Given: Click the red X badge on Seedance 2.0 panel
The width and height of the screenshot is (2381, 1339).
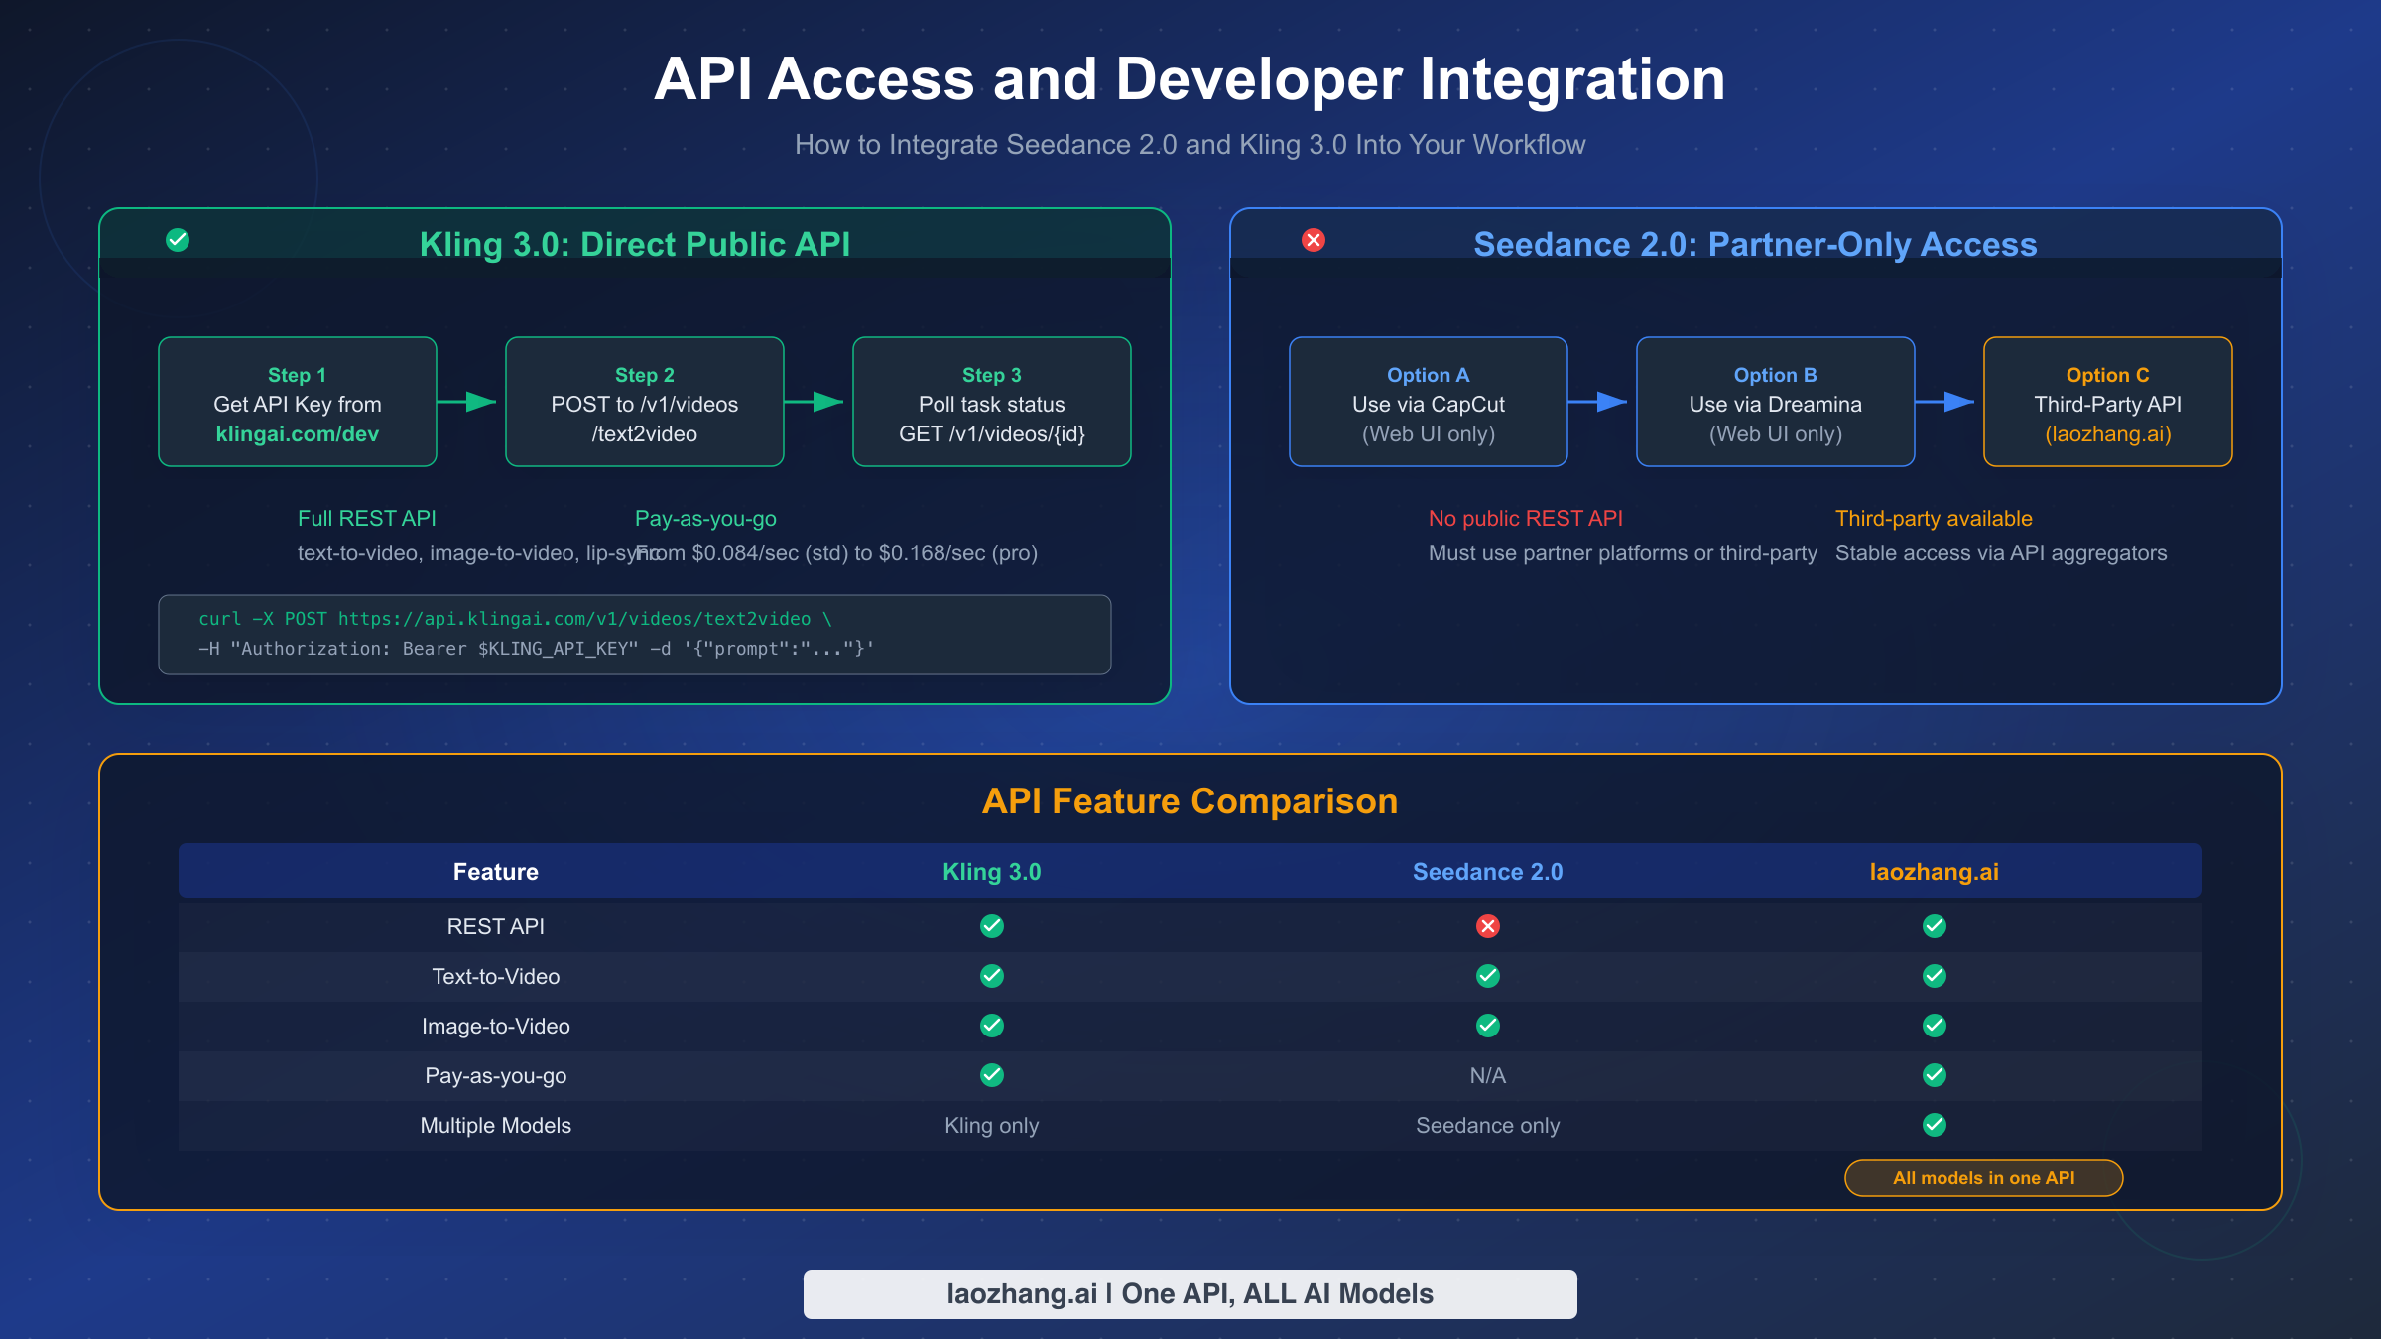Looking at the screenshot, I should point(1313,239).
